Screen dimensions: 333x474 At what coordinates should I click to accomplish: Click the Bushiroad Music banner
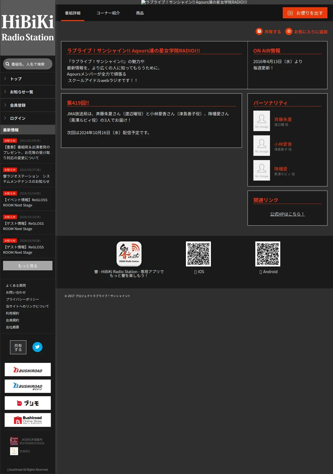click(28, 386)
